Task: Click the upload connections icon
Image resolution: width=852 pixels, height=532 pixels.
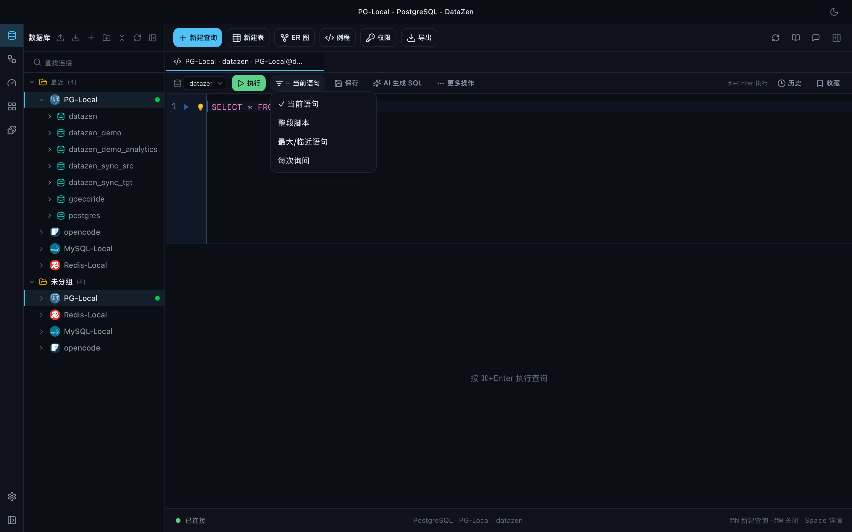Action: (x=61, y=38)
